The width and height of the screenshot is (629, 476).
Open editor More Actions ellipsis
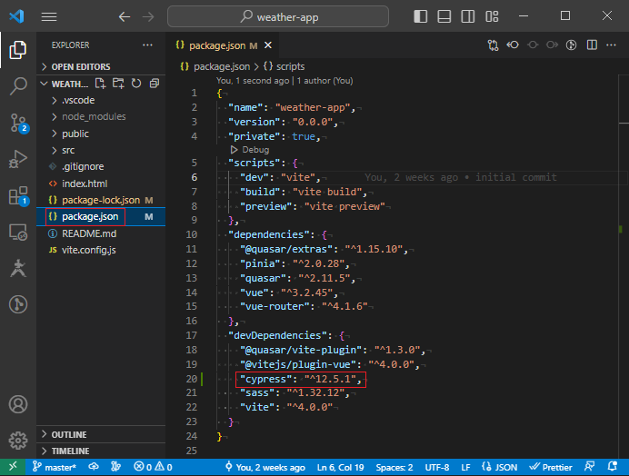[x=611, y=45]
